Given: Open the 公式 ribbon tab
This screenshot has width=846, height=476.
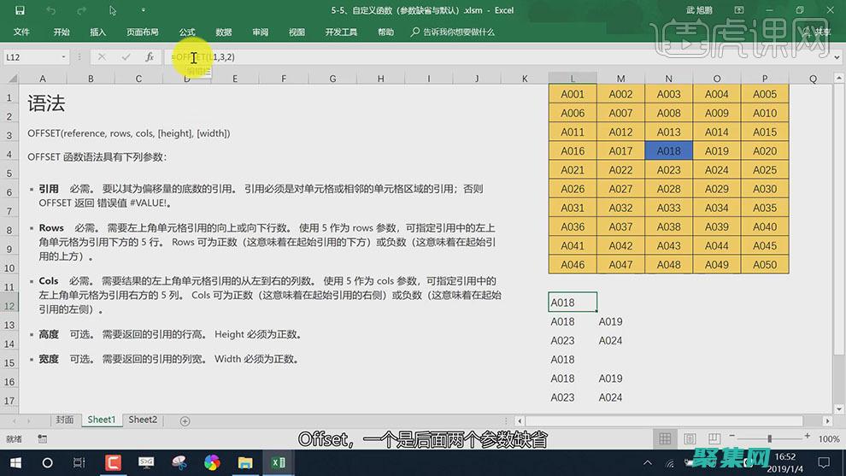Looking at the screenshot, I should 187,32.
